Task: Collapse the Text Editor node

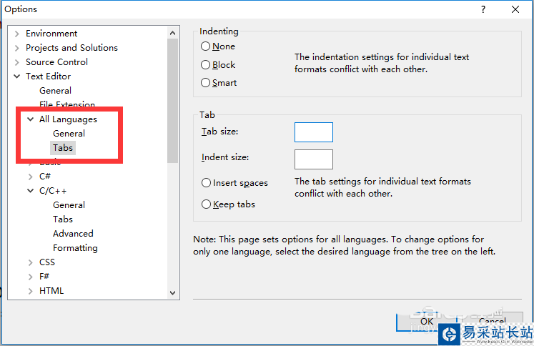Action: tap(17, 76)
